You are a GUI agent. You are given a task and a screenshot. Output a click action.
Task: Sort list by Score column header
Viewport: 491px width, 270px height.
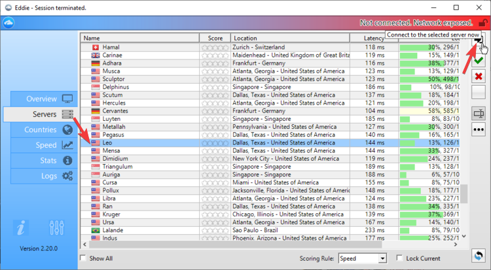[215, 39]
